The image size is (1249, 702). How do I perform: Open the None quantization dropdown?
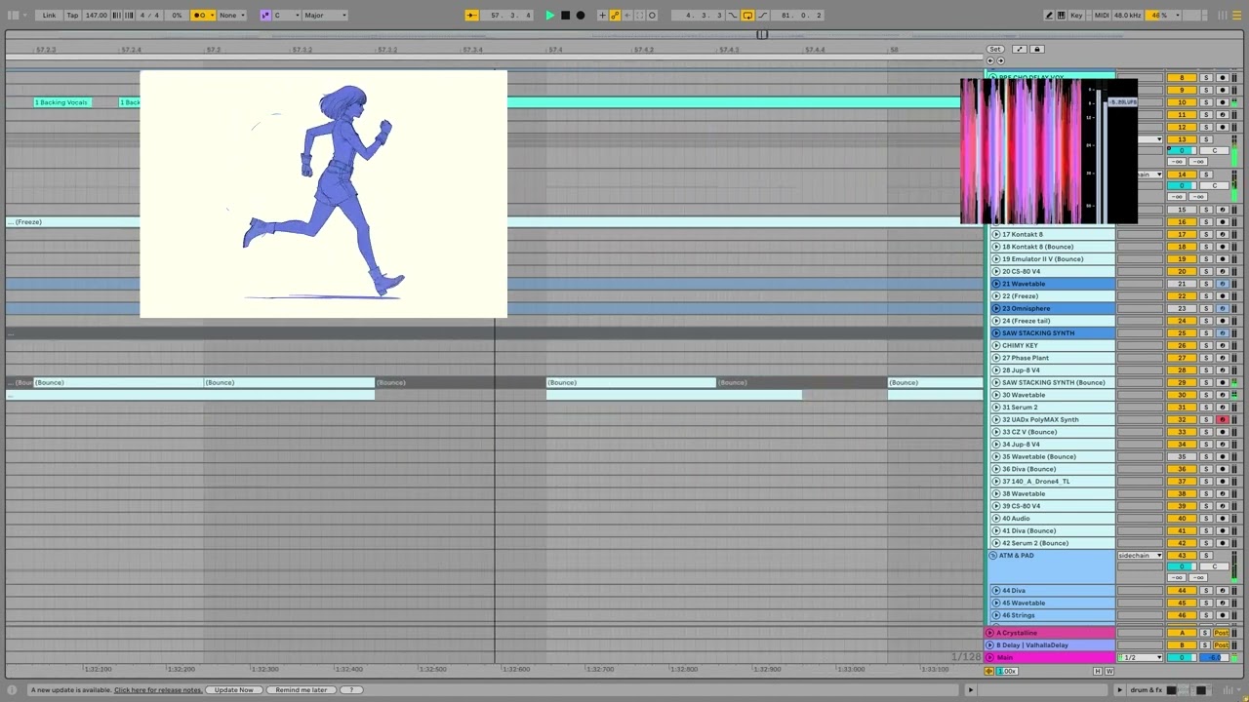click(x=232, y=15)
